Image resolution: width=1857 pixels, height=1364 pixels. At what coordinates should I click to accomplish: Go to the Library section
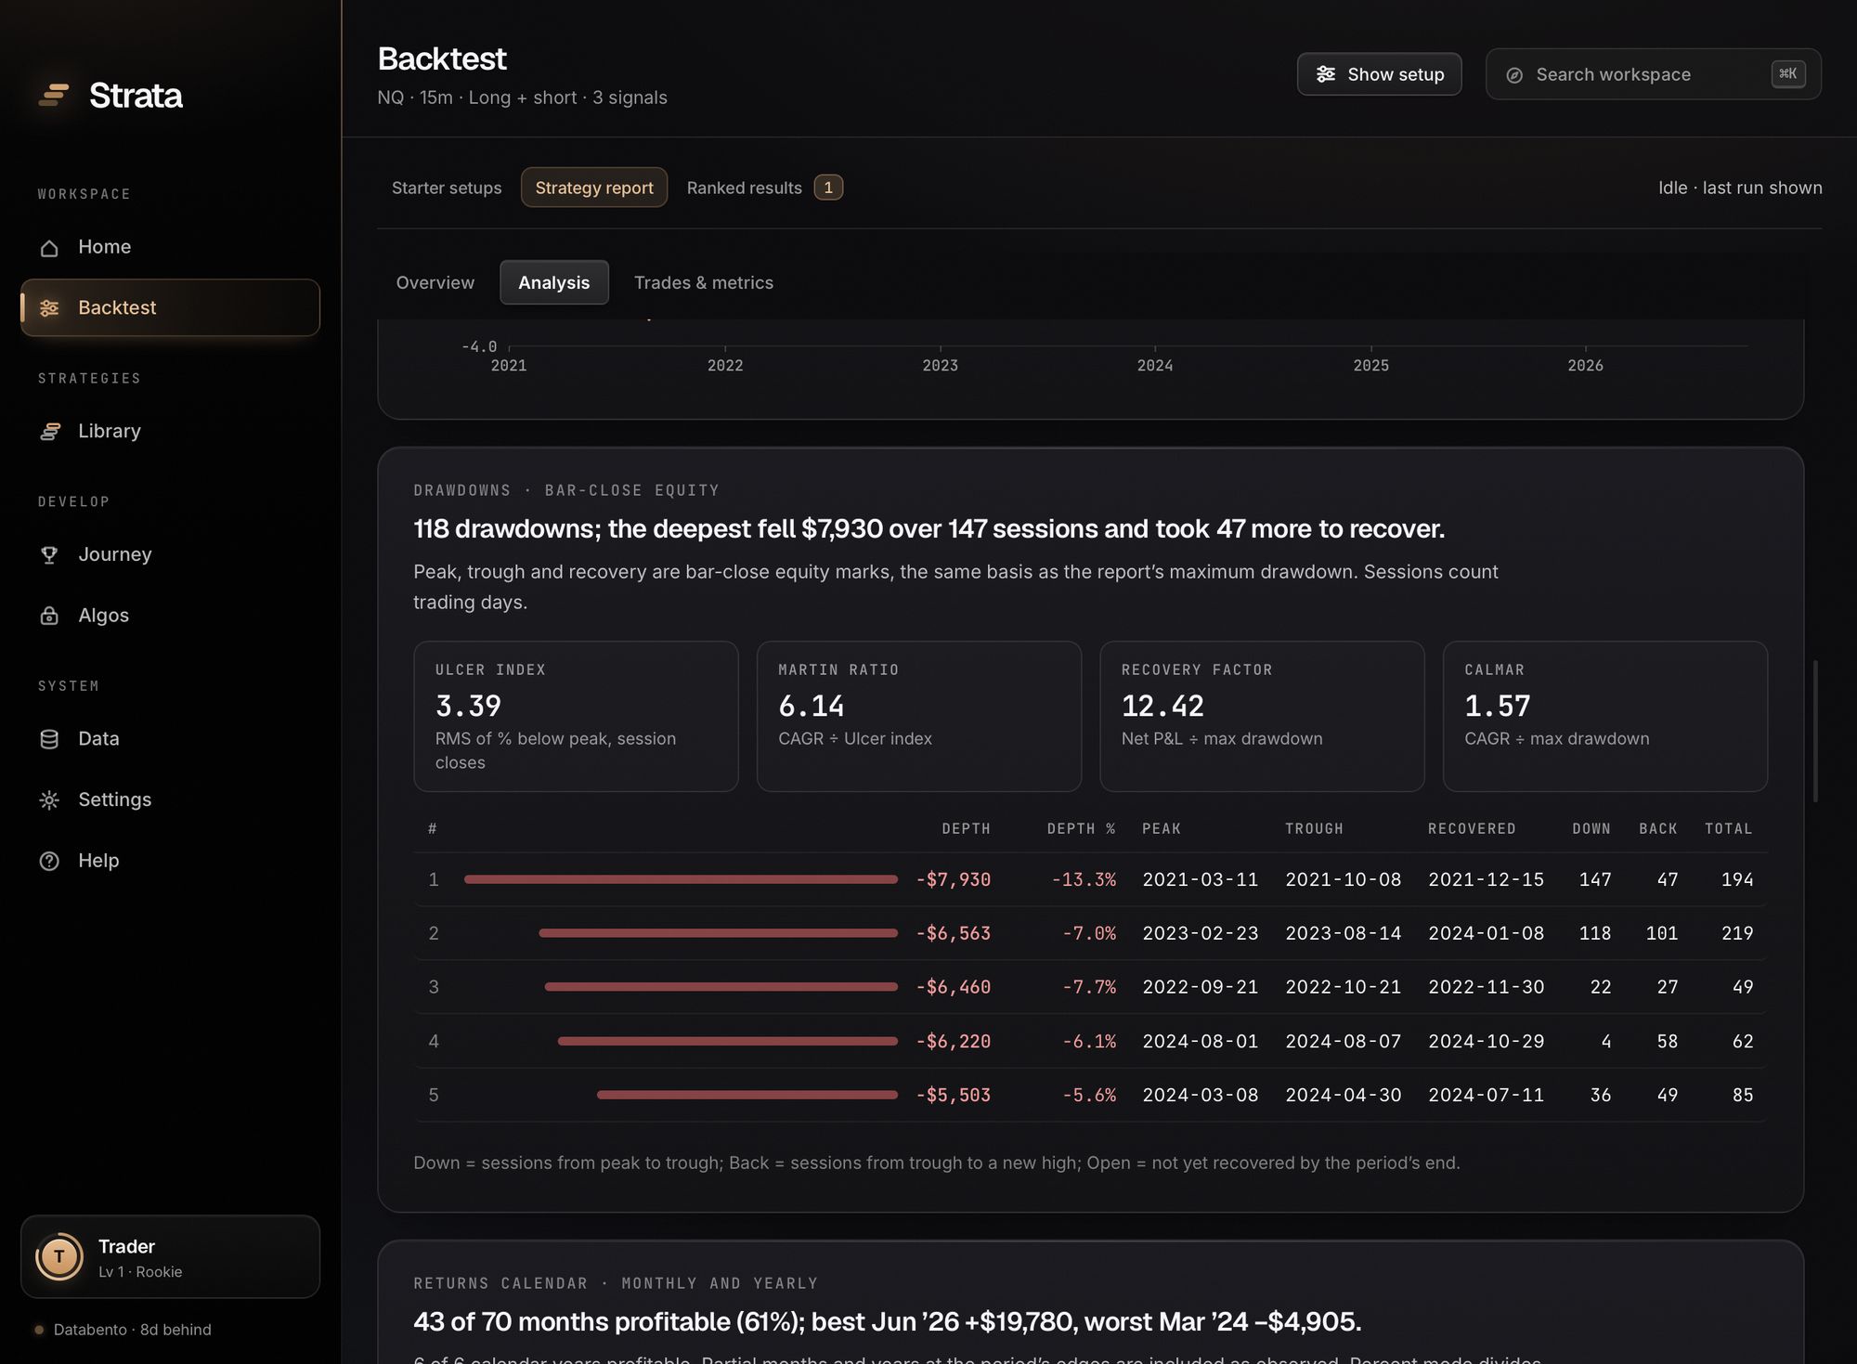(x=170, y=431)
